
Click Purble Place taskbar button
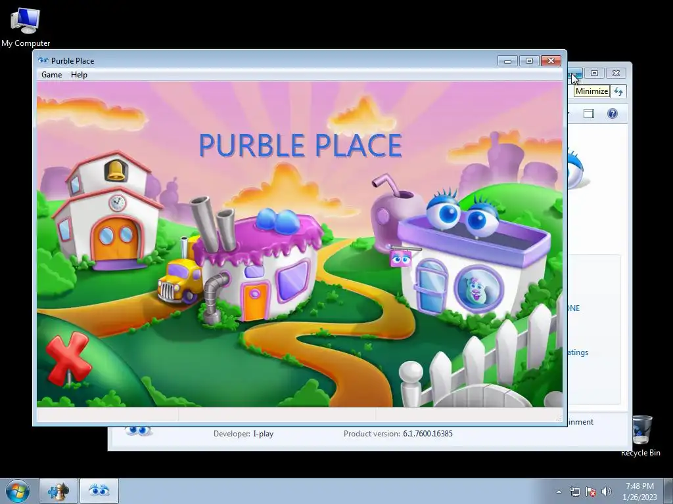[x=99, y=491]
